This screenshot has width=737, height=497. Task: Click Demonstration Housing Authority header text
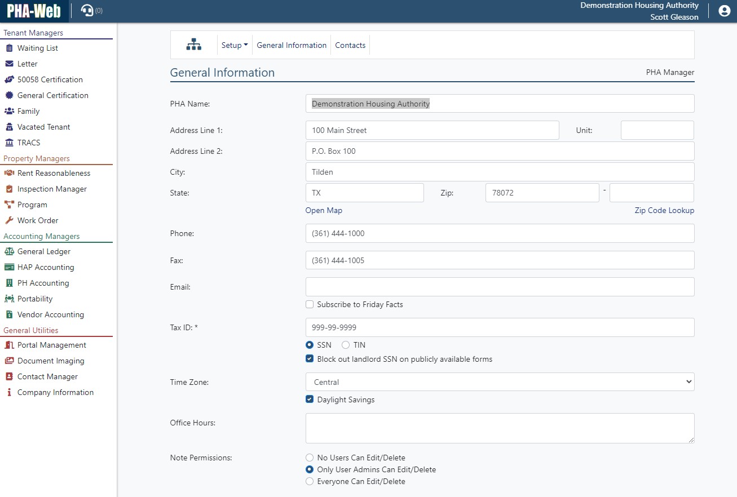639,5
